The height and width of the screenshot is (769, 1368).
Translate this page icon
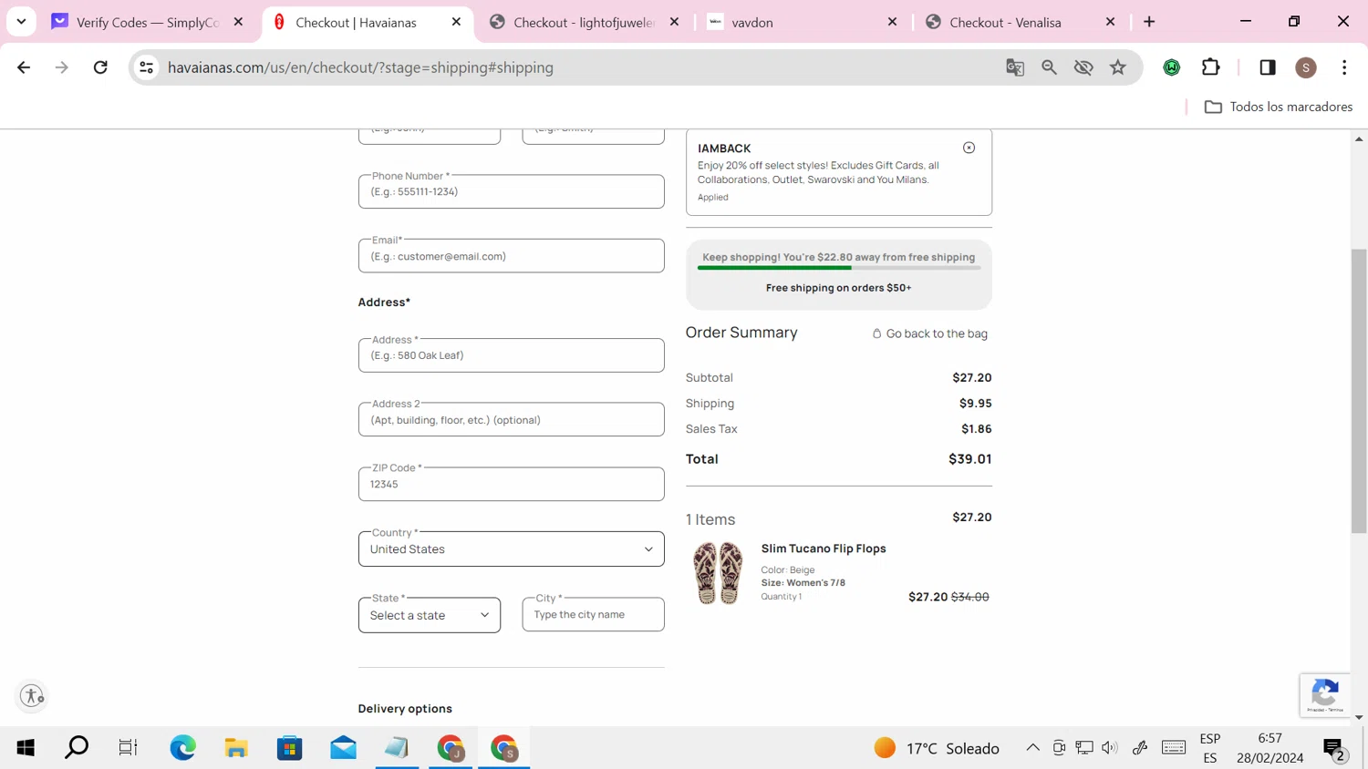(1015, 67)
